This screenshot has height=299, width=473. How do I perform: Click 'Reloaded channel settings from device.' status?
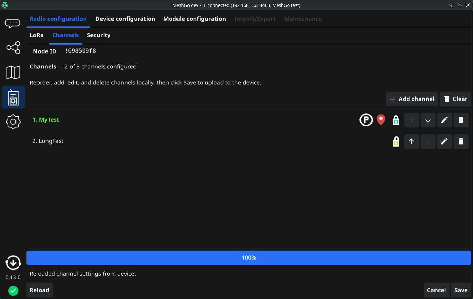[83, 274]
